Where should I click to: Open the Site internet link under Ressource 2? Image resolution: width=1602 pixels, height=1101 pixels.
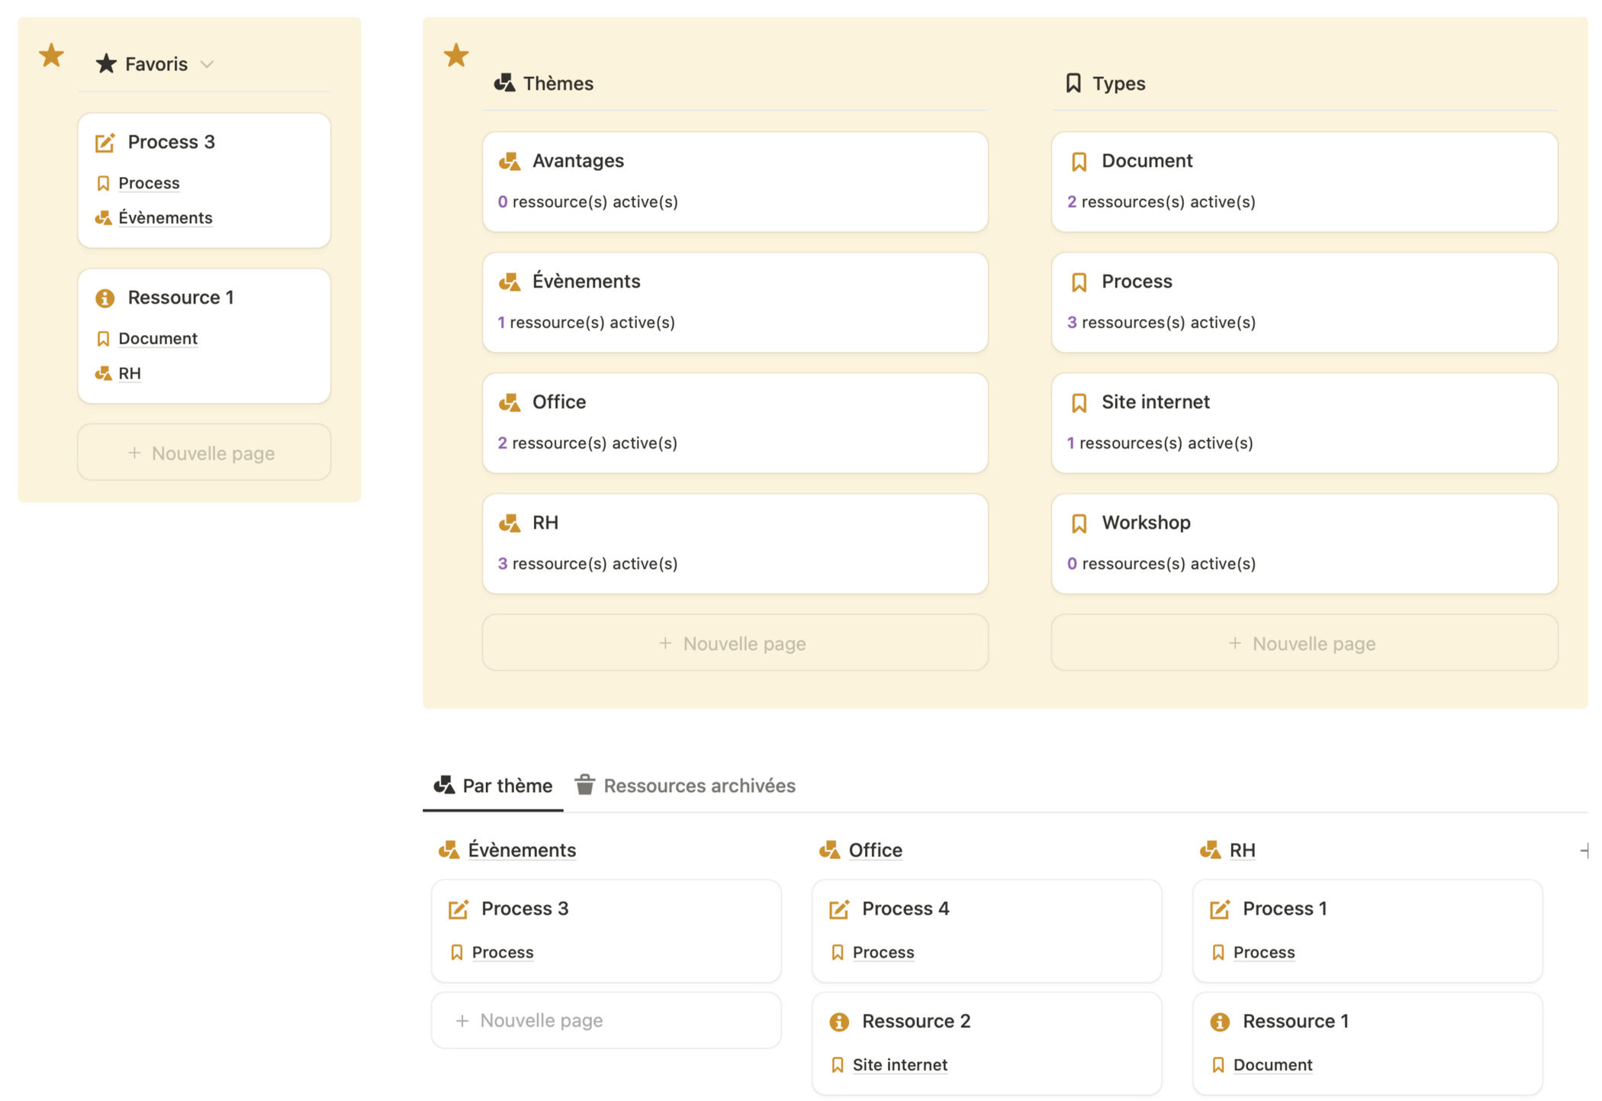point(899,1064)
